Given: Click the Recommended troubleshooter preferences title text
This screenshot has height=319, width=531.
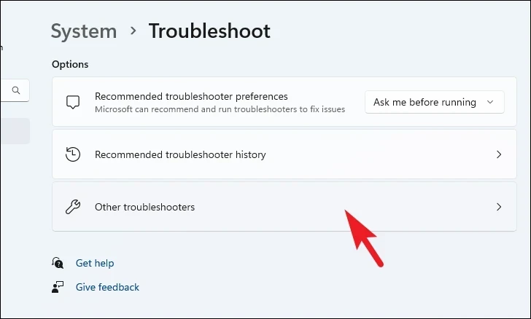Looking at the screenshot, I should click(x=191, y=96).
